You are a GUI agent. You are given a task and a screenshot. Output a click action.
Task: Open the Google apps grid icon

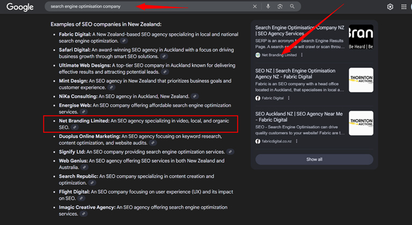pos(404,7)
